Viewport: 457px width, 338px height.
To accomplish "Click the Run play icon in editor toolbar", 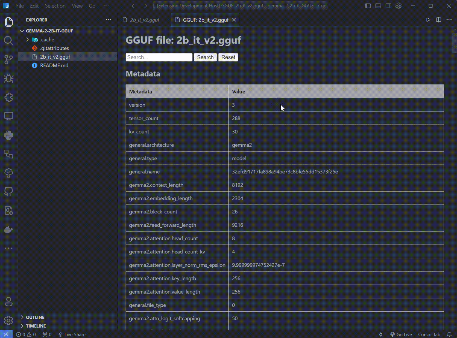I will (x=428, y=20).
